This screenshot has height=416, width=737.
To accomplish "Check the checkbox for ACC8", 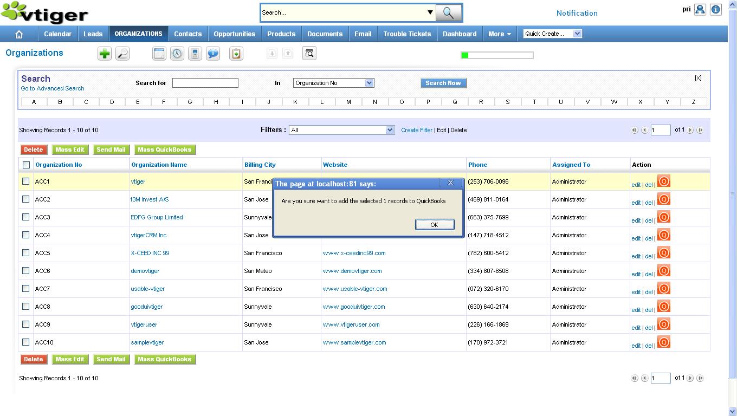I will point(25,307).
